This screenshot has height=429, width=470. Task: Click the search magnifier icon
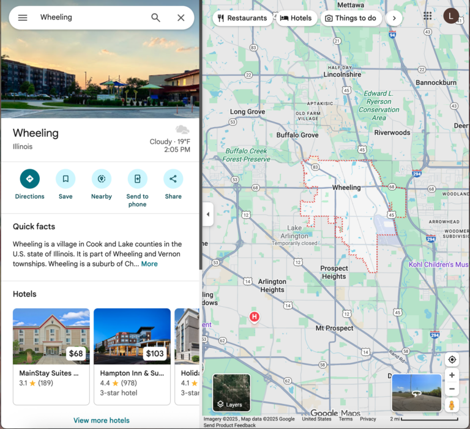click(155, 18)
